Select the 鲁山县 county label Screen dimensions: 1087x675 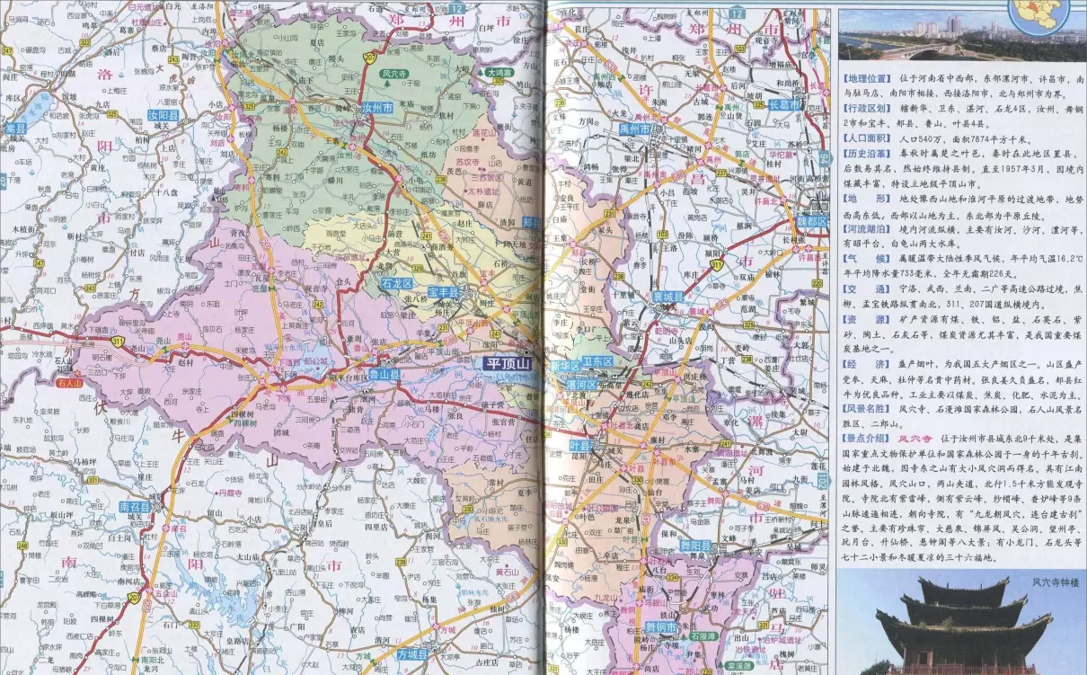point(384,374)
